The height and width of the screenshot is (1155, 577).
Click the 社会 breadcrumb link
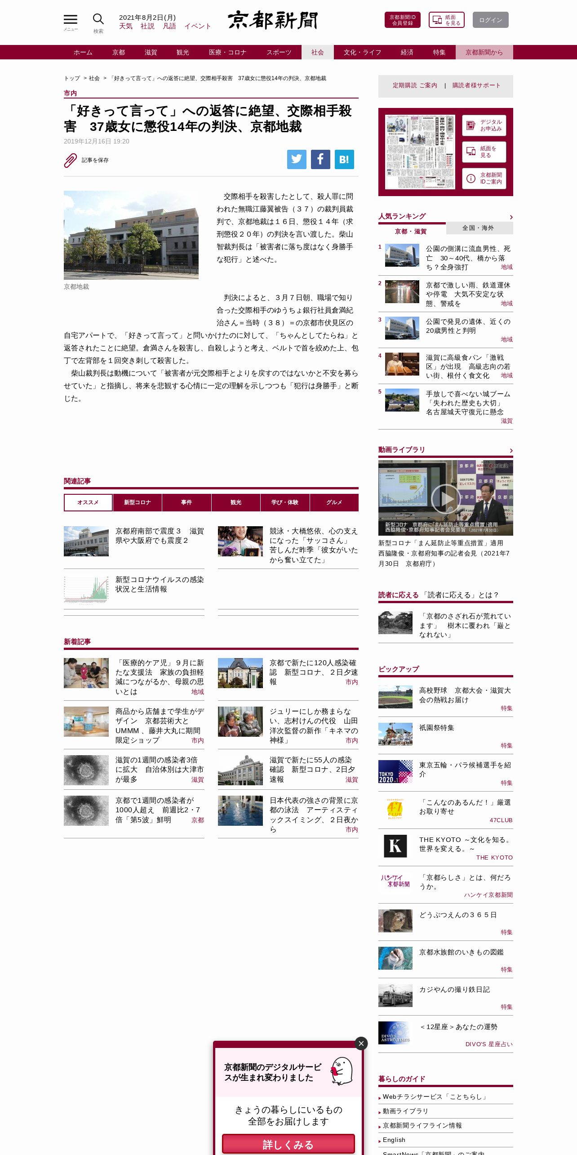pyautogui.click(x=94, y=78)
